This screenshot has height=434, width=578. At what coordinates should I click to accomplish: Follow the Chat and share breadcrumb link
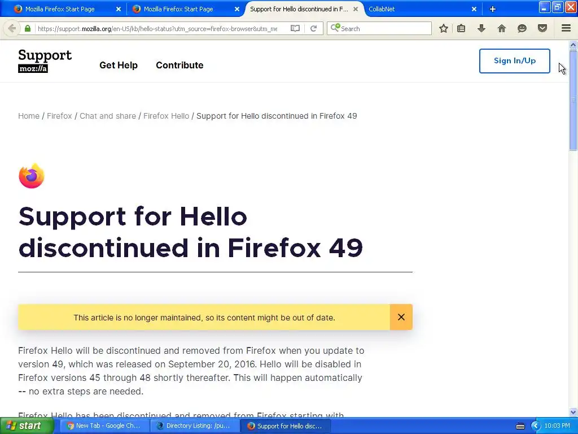108,116
